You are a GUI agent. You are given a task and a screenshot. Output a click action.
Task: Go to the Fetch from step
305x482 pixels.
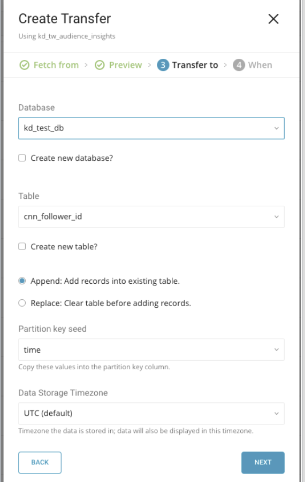(56, 65)
